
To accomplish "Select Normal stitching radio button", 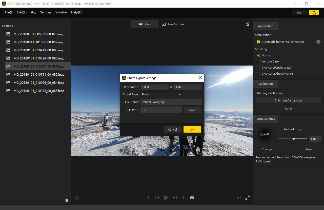I will click(258, 55).
